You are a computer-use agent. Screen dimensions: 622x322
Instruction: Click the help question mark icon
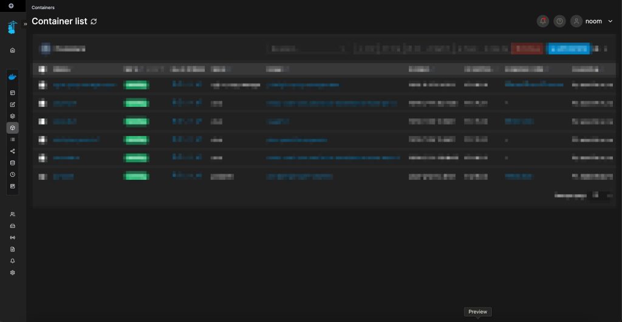[559, 21]
